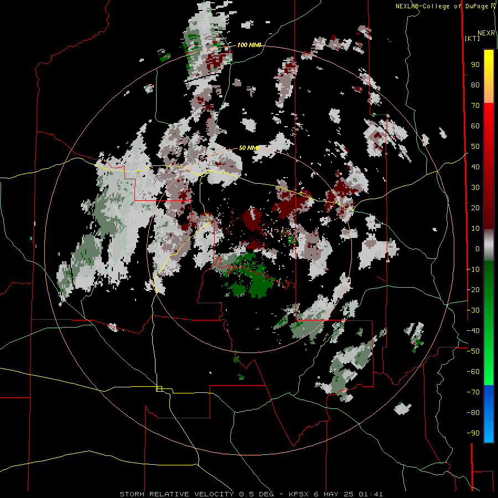498x498 pixels.
Task: Click the 50 value on the velocity scale
Action: click(475, 147)
